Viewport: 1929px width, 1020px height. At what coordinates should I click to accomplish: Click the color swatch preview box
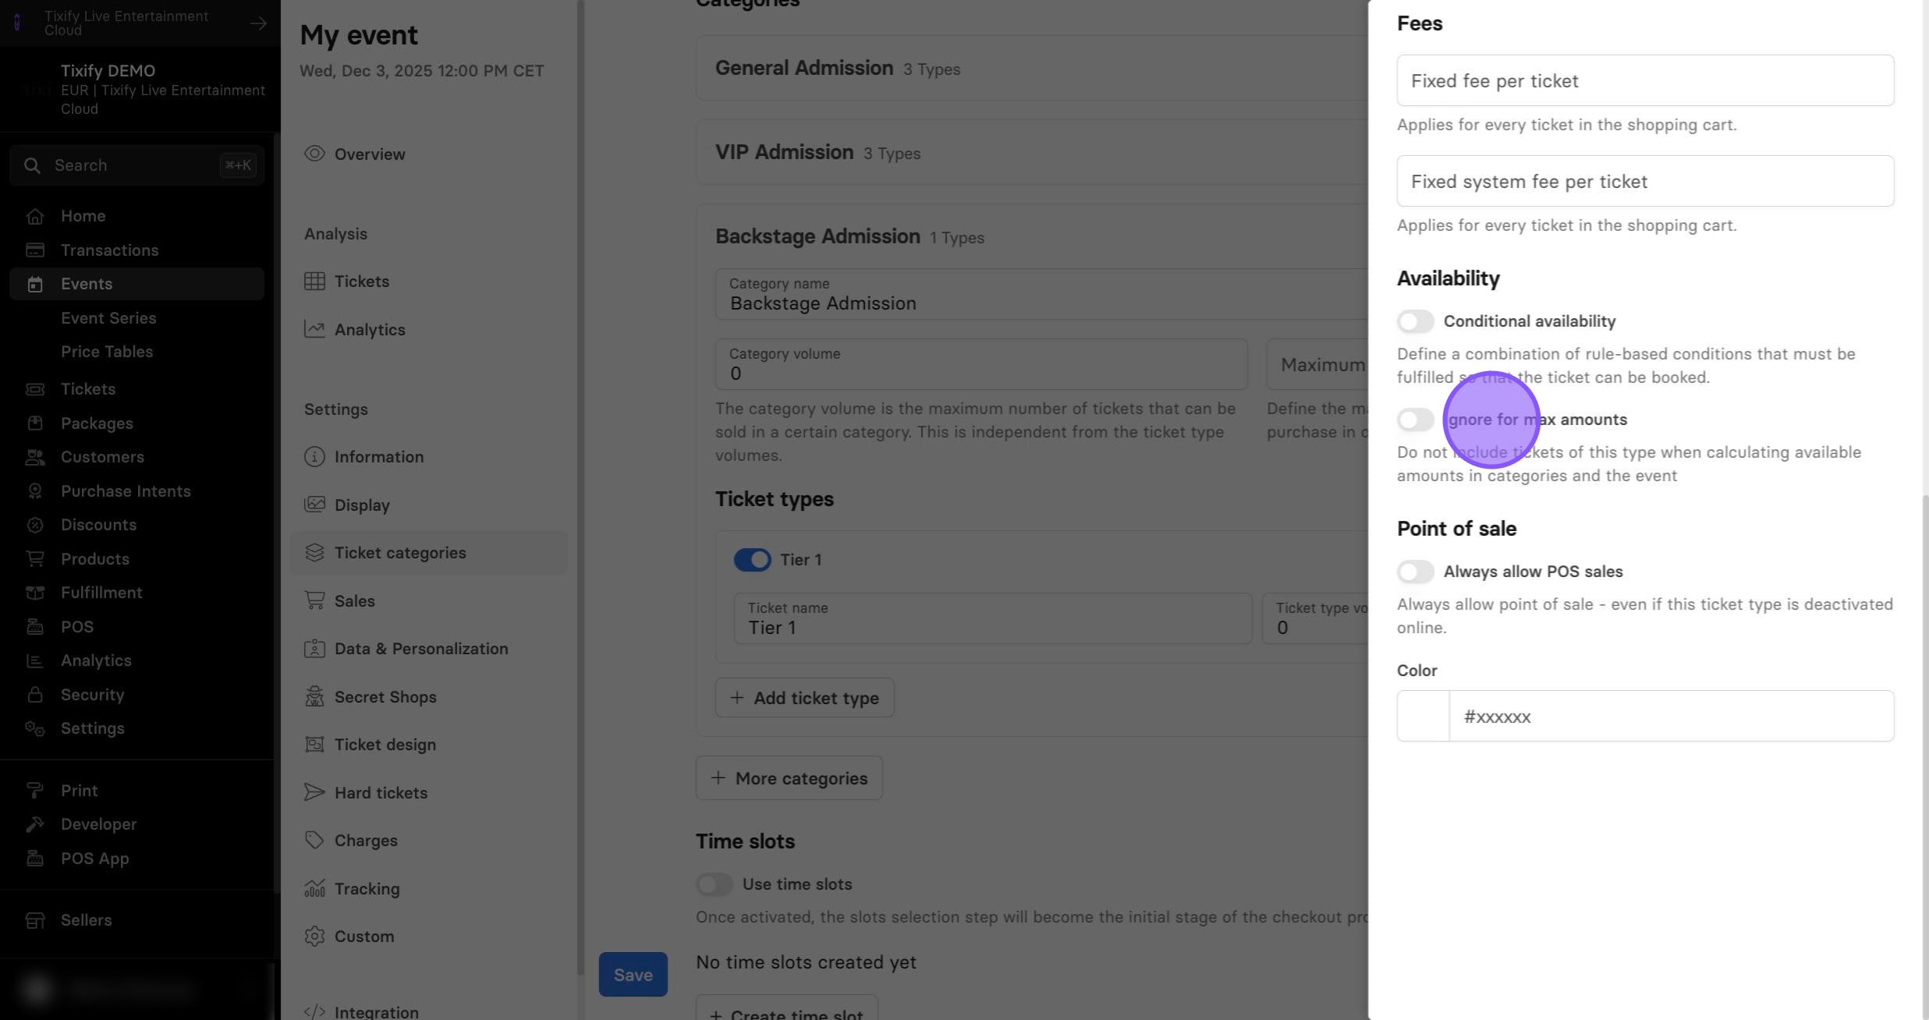pos(1423,716)
